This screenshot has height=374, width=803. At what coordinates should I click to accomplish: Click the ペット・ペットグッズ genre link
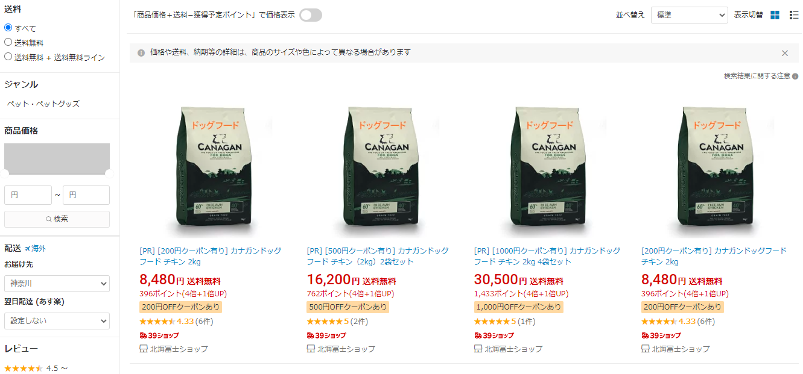tap(43, 104)
